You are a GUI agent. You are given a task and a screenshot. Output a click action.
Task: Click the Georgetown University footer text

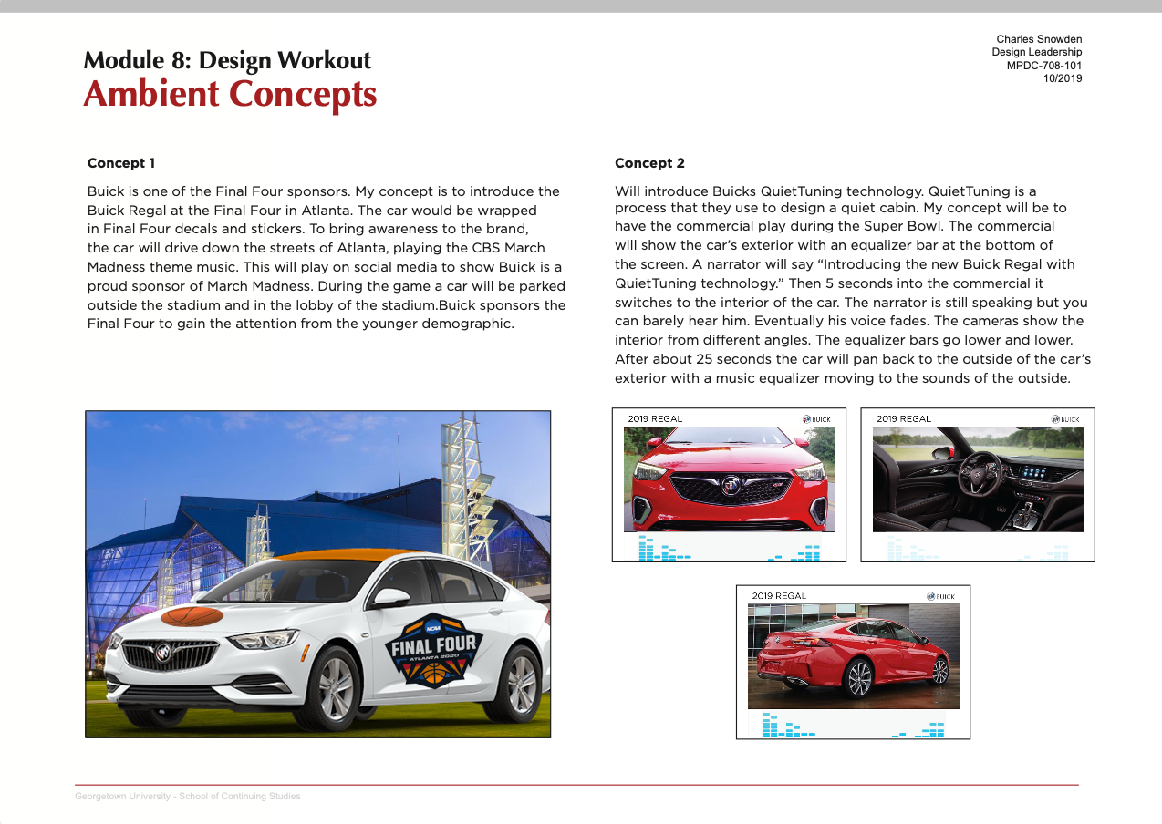[188, 797]
